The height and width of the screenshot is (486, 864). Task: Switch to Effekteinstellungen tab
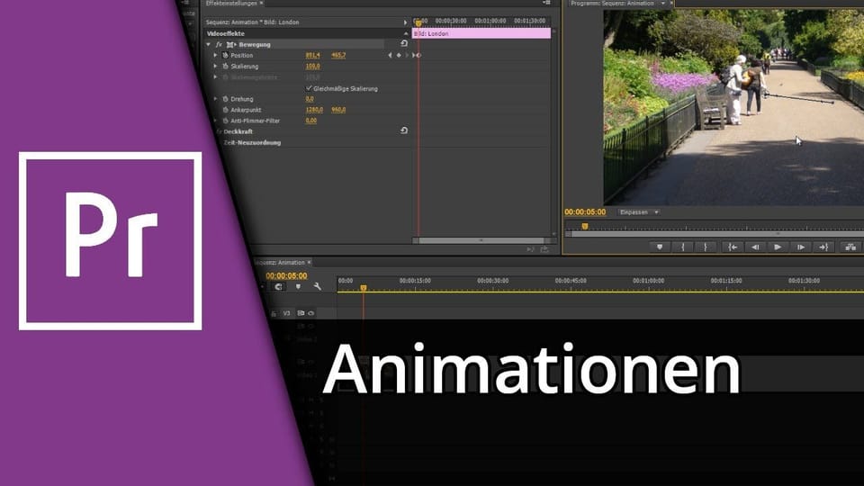(x=231, y=4)
